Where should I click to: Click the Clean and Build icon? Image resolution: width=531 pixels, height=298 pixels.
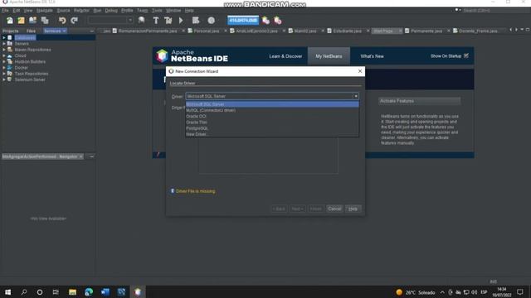pyautogui.click(x=168, y=21)
